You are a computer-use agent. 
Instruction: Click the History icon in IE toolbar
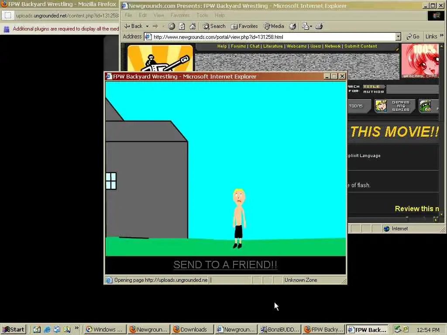tap(292, 26)
